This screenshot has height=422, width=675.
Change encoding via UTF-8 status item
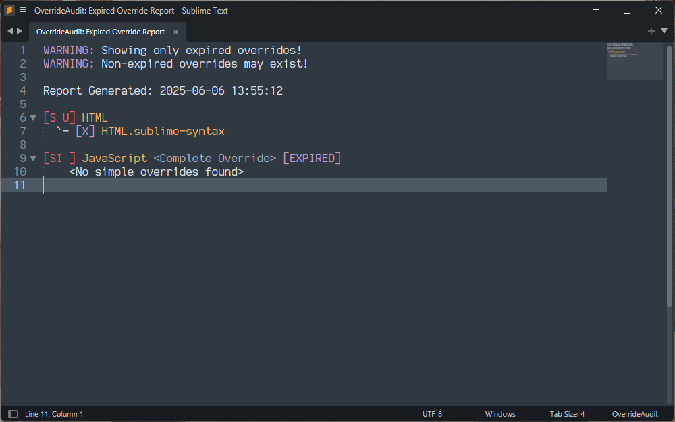tap(432, 414)
